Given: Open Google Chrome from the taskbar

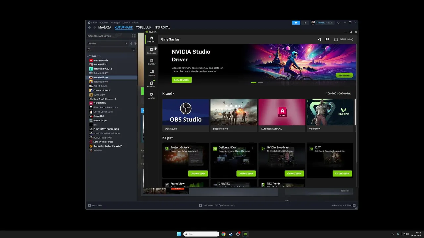Looking at the screenshot, I should [224, 234].
